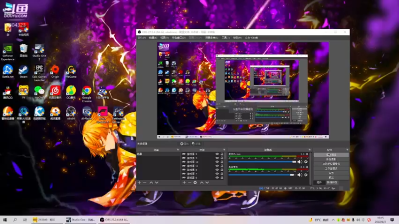Image resolution: width=399 pixels, height=224 pixels.
Task: Move the source down with the down arrow in the Sources panel
Action: pos(207,183)
